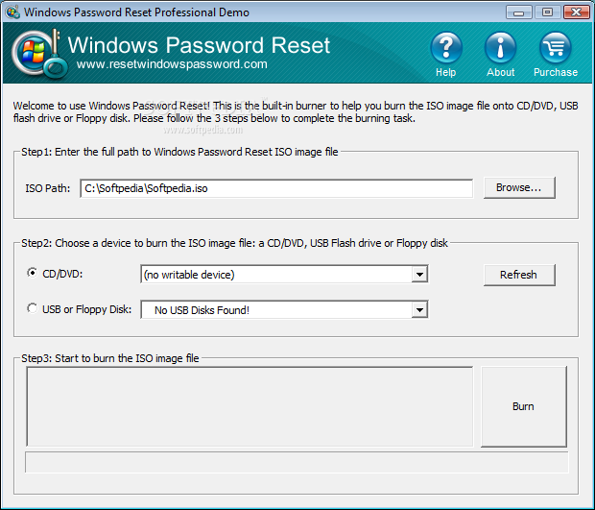Viewport: 595px width, 510px height.
Task: Click the 'Windows Password Reset' banner title
Action: pyautogui.click(x=199, y=45)
